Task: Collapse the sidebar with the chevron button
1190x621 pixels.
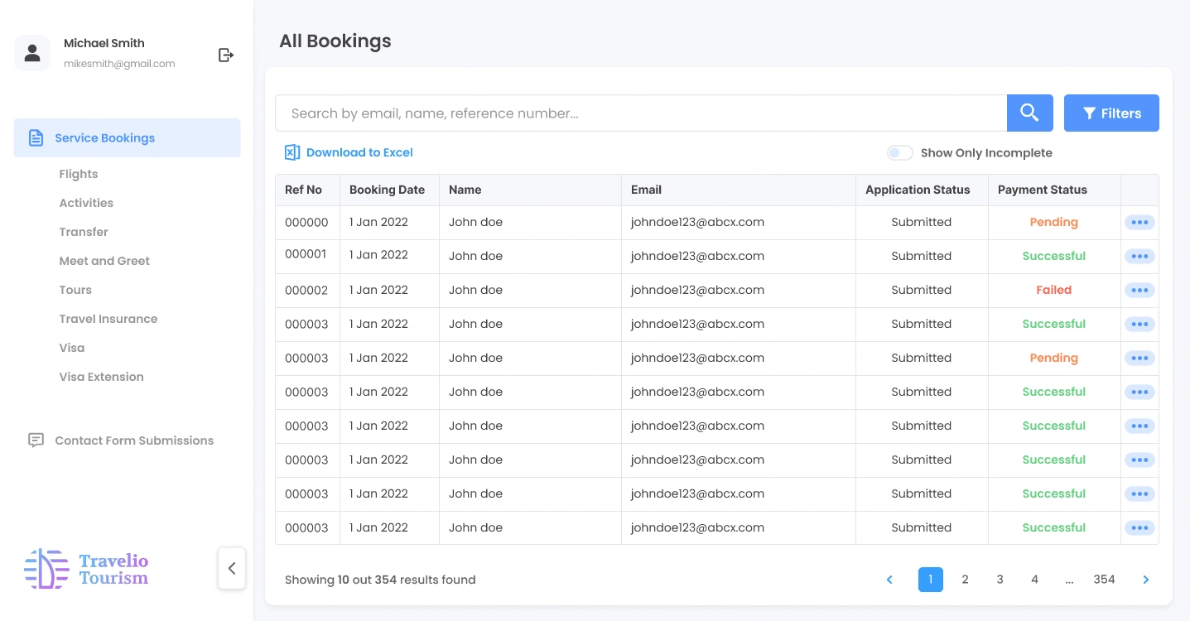Action: tap(232, 568)
